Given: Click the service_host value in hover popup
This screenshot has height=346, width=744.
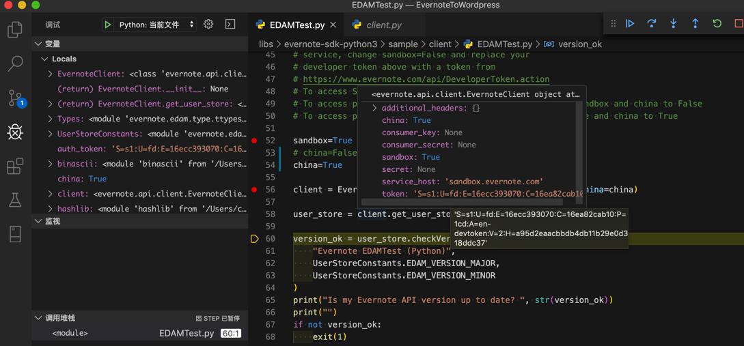Looking at the screenshot, I should (x=493, y=182).
